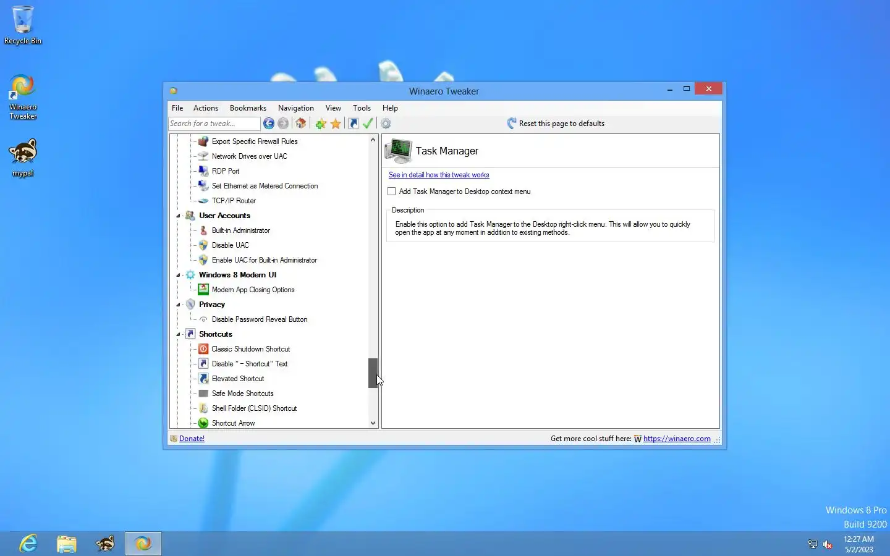
Task: Click the network tray icon
Action: pyautogui.click(x=813, y=544)
